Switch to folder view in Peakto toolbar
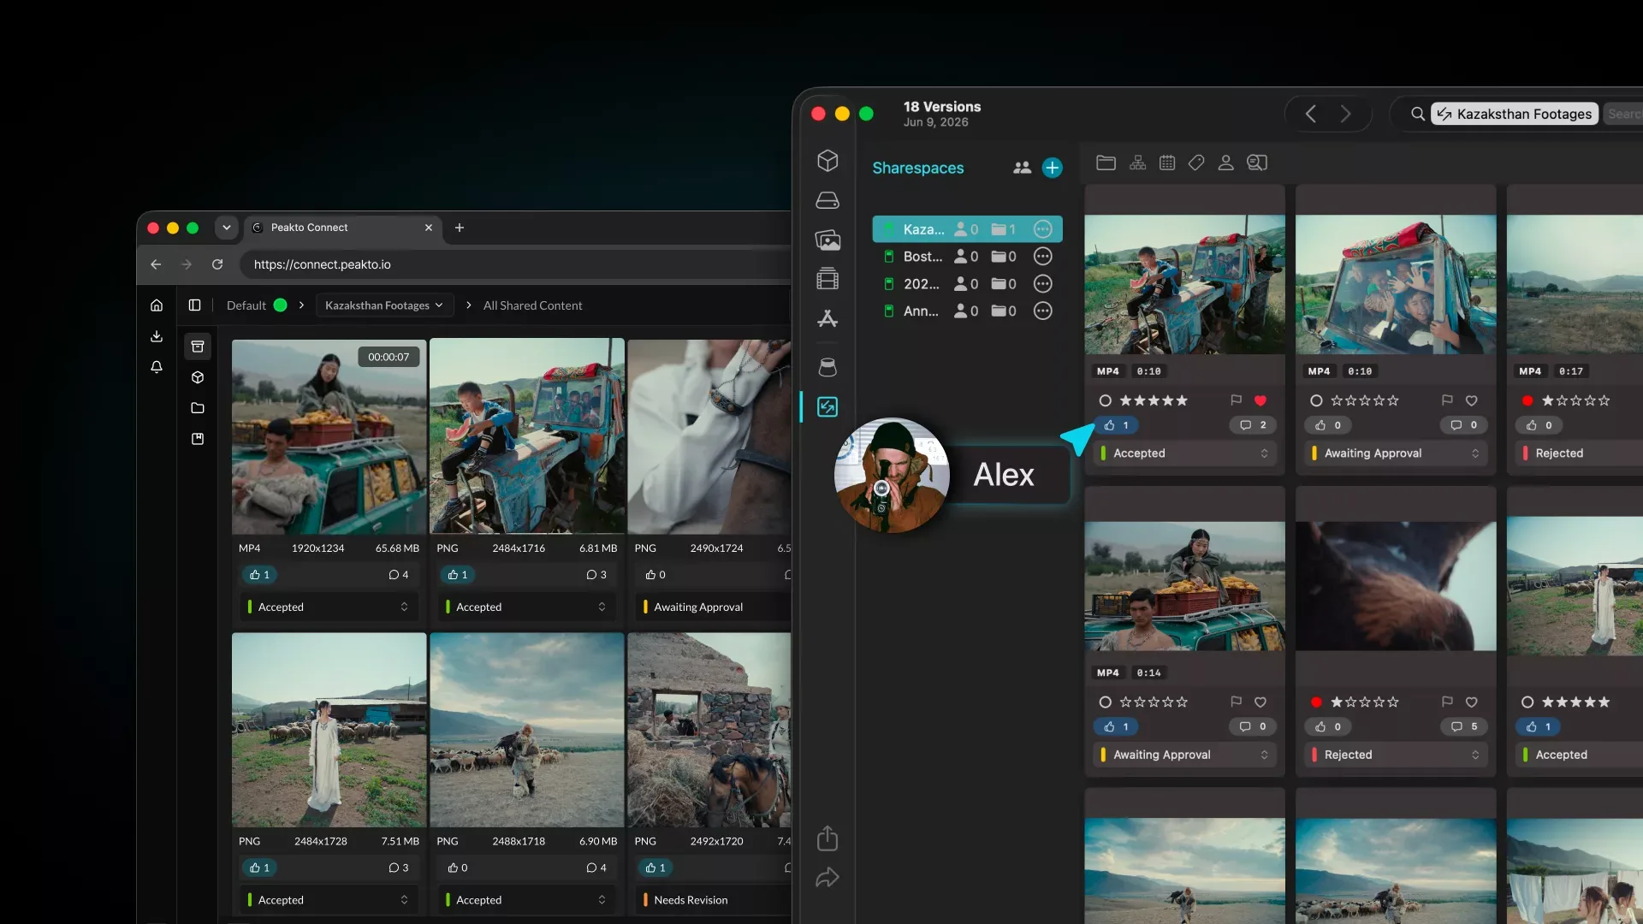1643x924 pixels. coord(1106,163)
